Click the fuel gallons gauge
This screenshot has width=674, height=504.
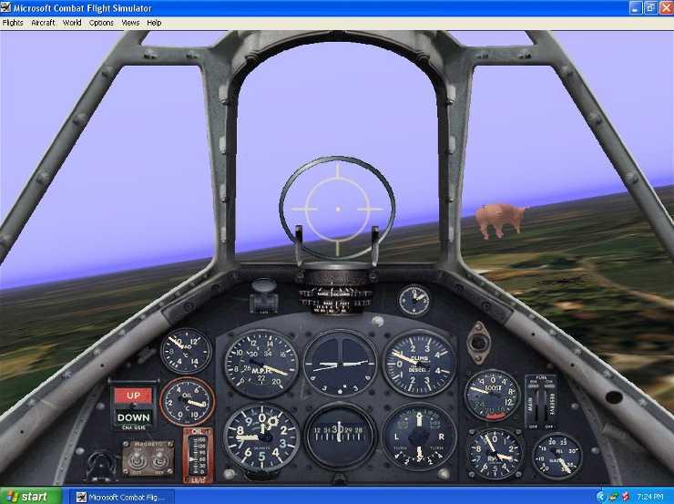click(x=557, y=456)
